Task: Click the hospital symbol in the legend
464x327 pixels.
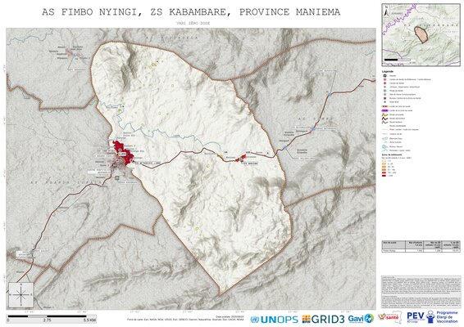Action: tap(384, 76)
